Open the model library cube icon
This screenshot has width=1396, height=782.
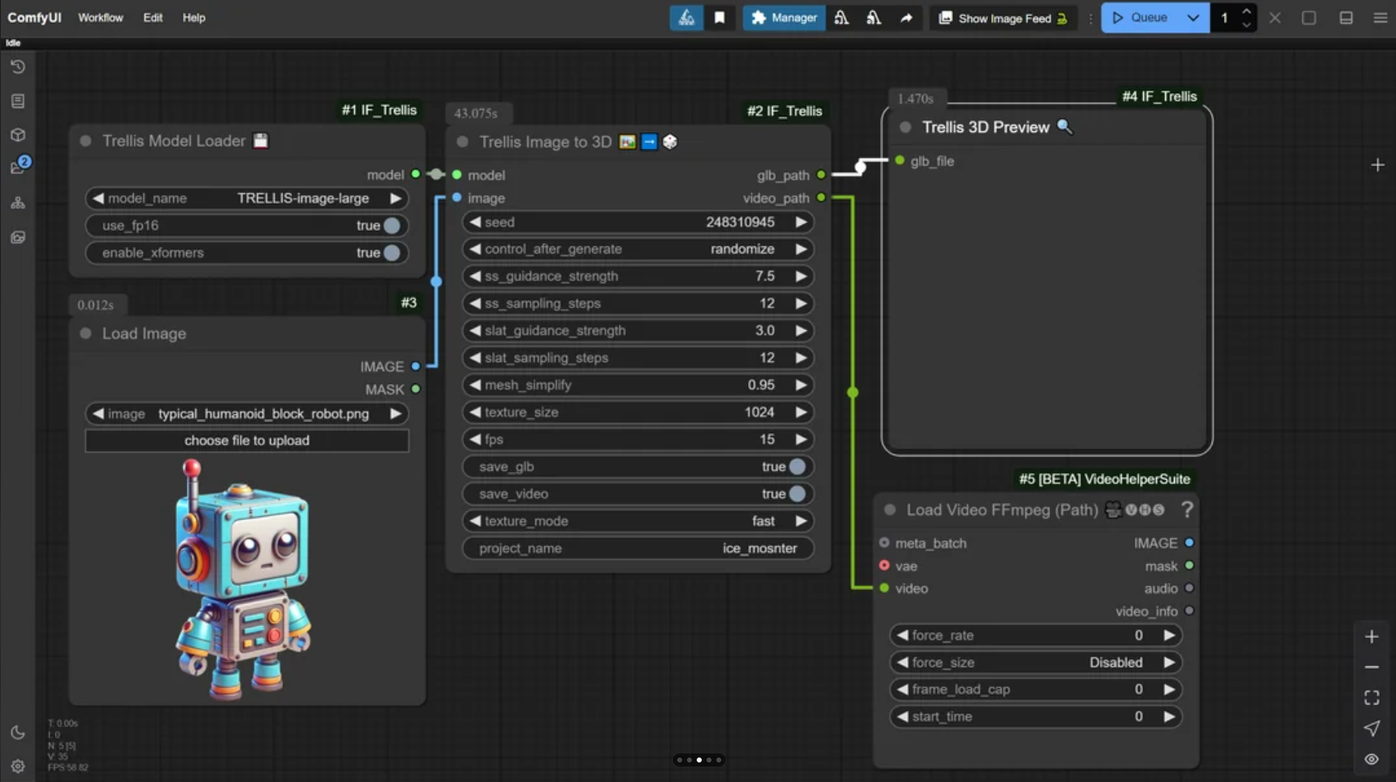pos(18,135)
